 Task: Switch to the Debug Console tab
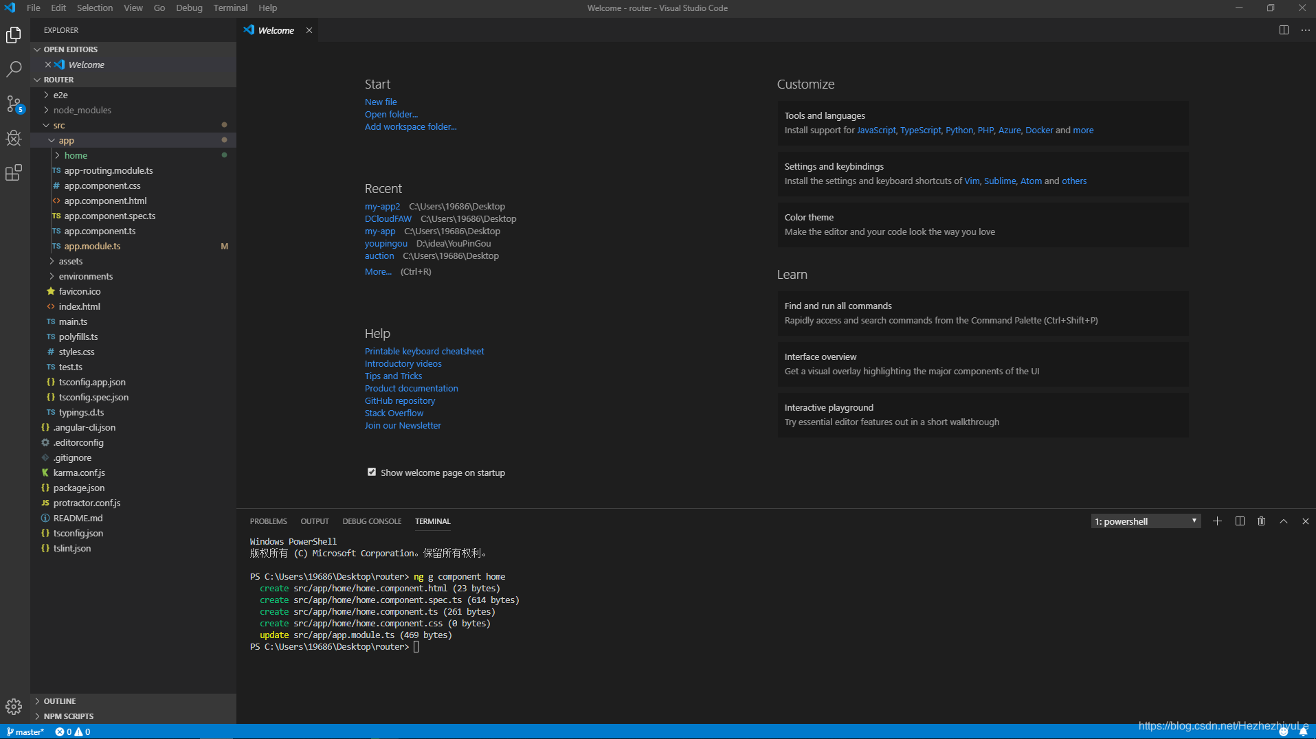click(x=372, y=521)
